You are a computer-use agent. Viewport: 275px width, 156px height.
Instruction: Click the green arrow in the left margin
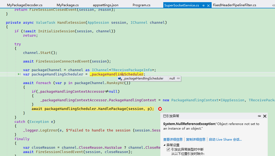pyautogui.click(x=19, y=74)
